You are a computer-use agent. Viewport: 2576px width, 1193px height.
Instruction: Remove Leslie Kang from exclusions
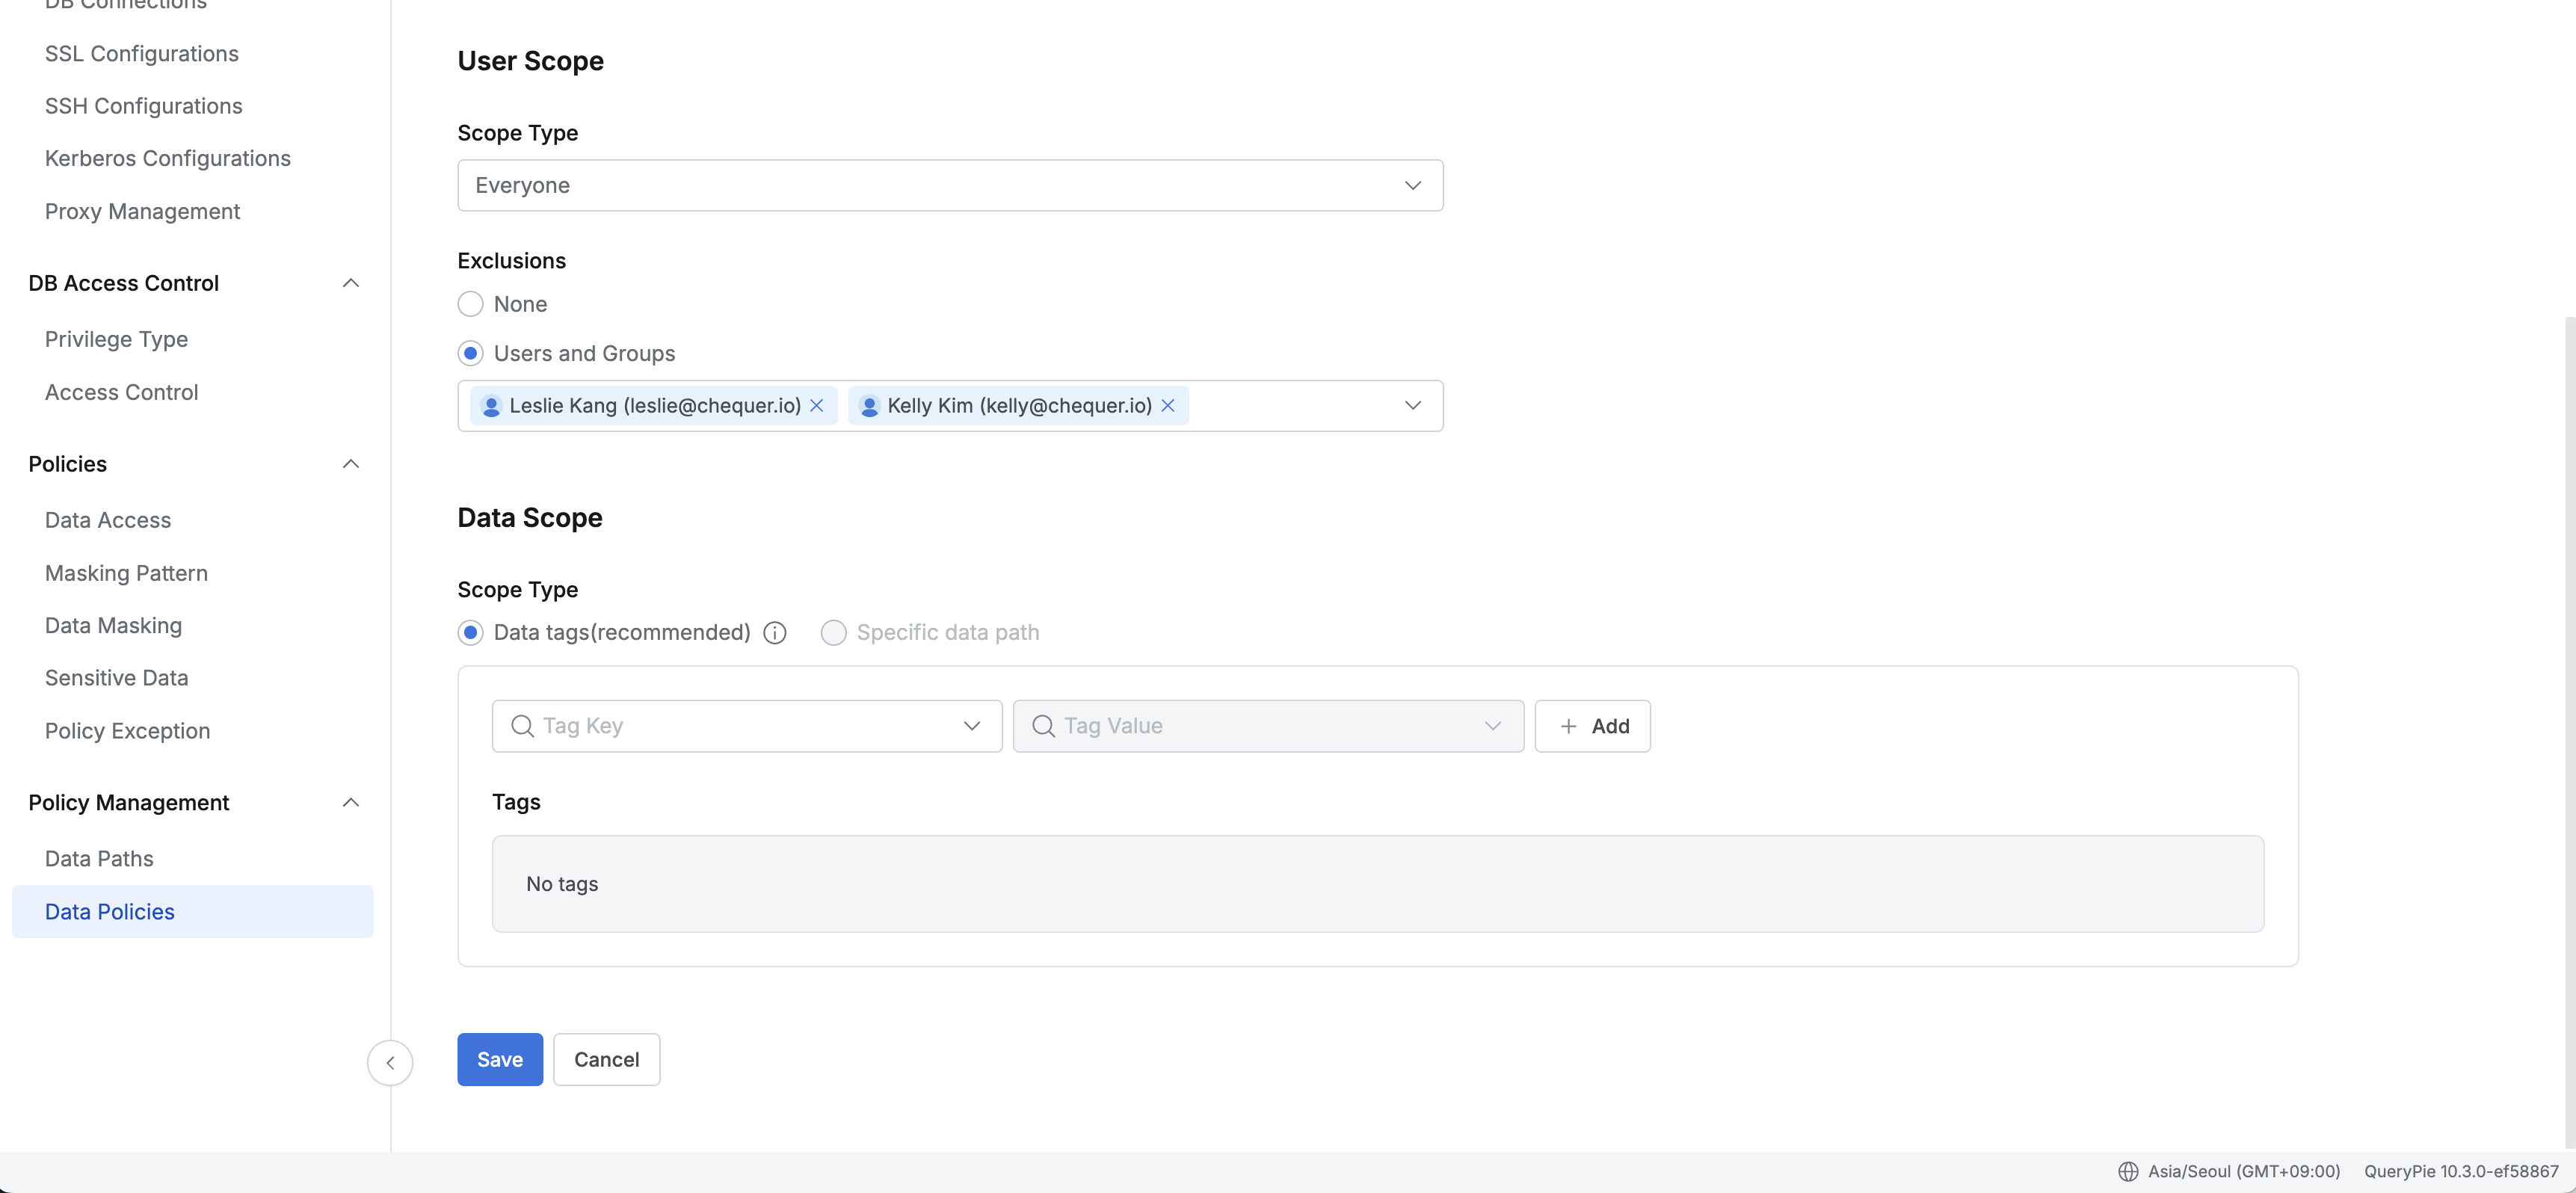pos(817,405)
